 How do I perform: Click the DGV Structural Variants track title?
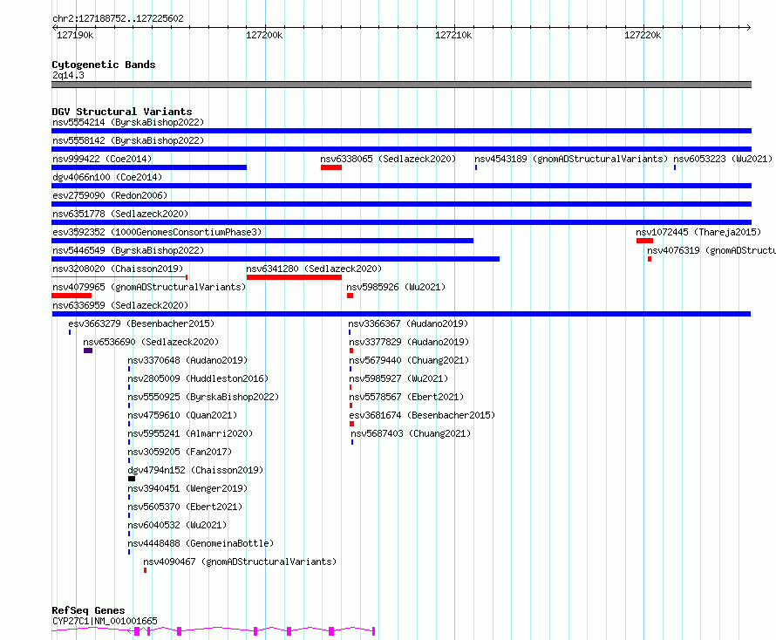(x=122, y=112)
